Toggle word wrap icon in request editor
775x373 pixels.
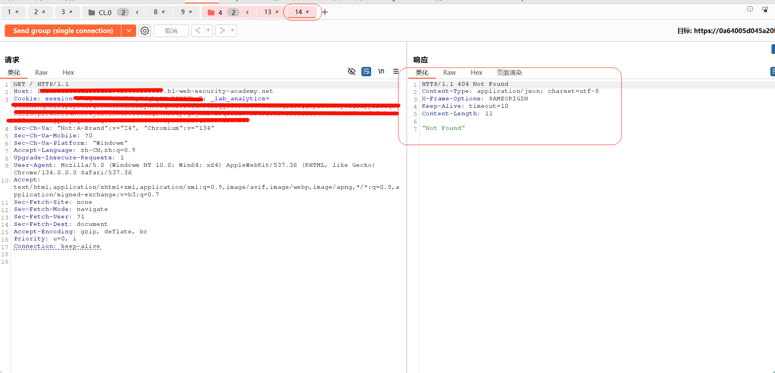point(366,71)
